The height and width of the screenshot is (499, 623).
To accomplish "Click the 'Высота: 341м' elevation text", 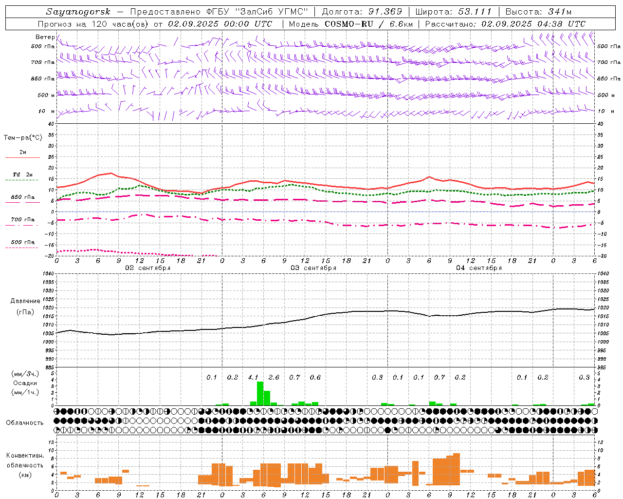I will (x=538, y=12).
